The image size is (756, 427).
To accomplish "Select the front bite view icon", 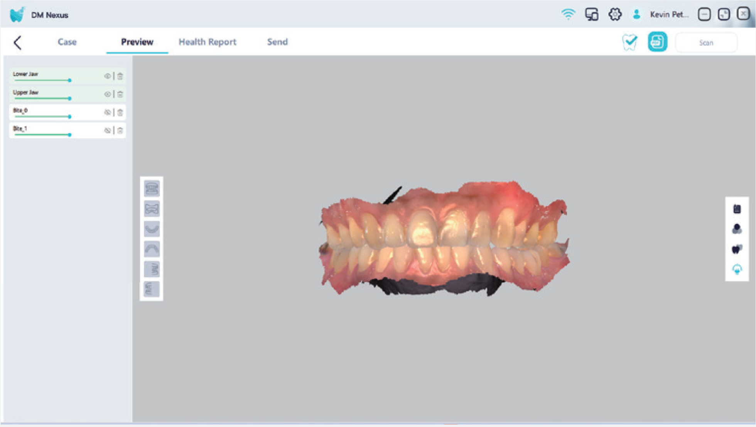I will tap(152, 189).
